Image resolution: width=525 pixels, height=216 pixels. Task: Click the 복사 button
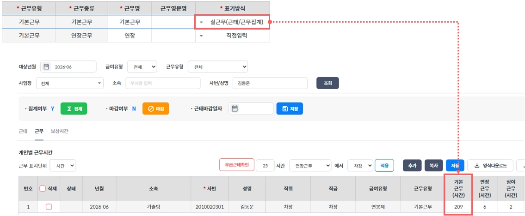[433, 166]
